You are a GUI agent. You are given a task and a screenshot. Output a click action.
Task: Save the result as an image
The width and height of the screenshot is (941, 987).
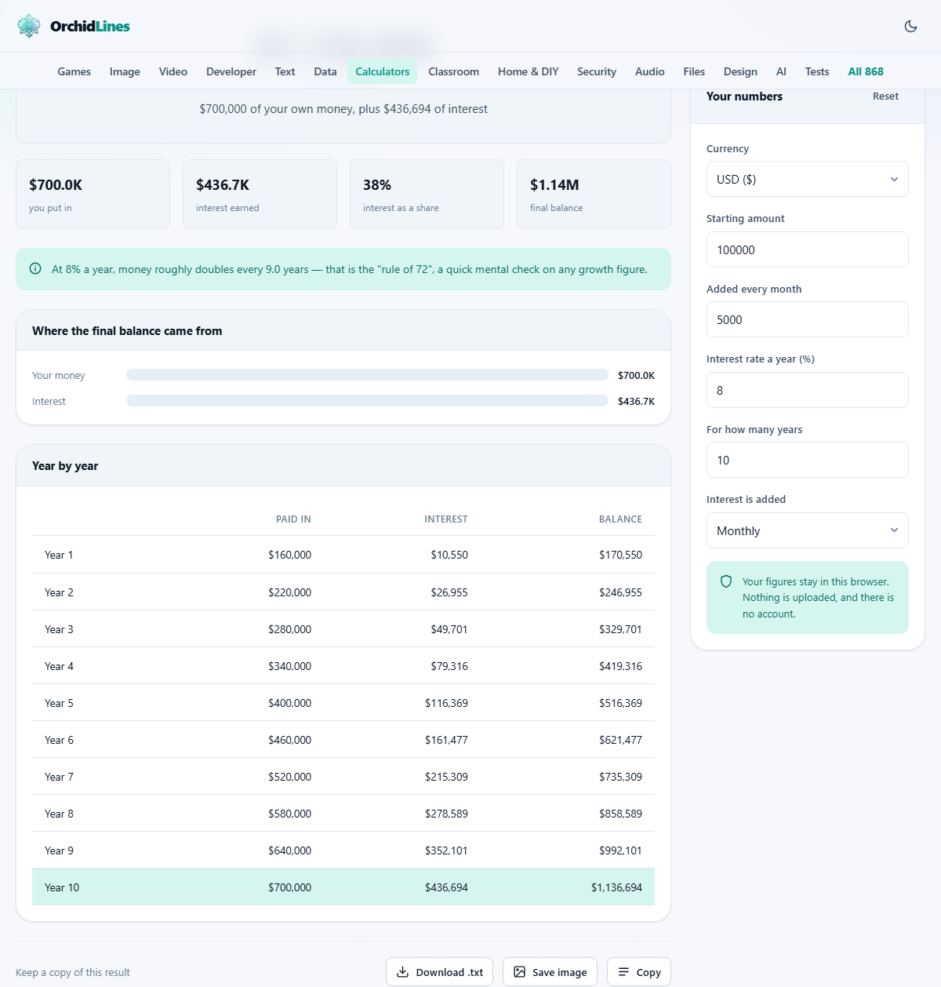[550, 972]
